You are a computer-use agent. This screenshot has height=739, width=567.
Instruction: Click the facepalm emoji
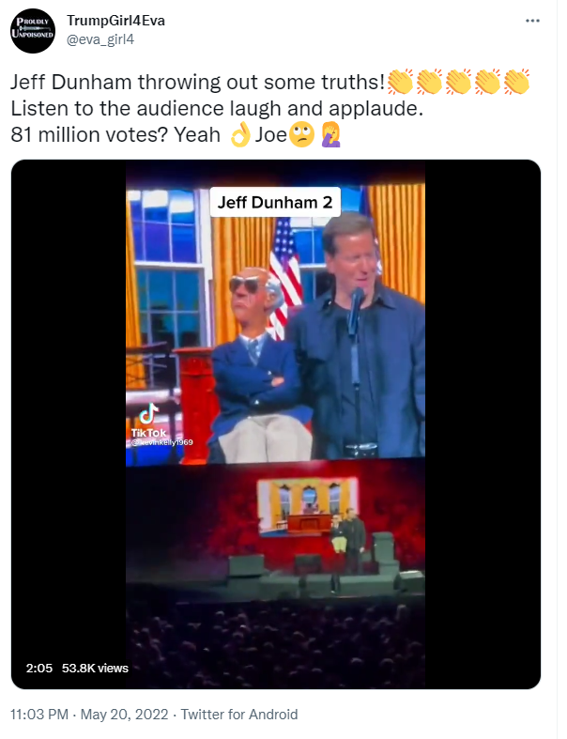(330, 135)
